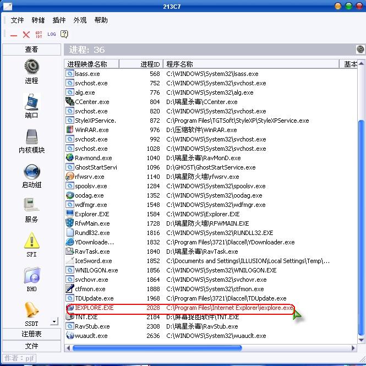Click the vertical scrollbar blue thumb
Viewport: 366px width, 366px height.
coord(362,228)
